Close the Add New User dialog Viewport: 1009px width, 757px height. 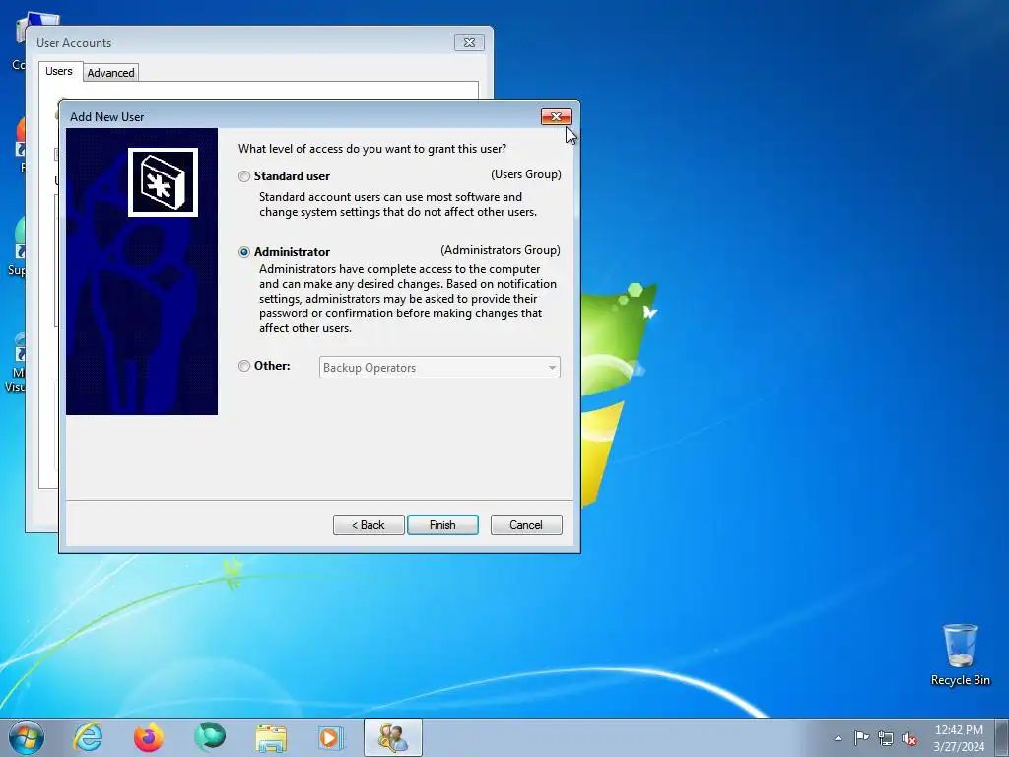coord(556,116)
